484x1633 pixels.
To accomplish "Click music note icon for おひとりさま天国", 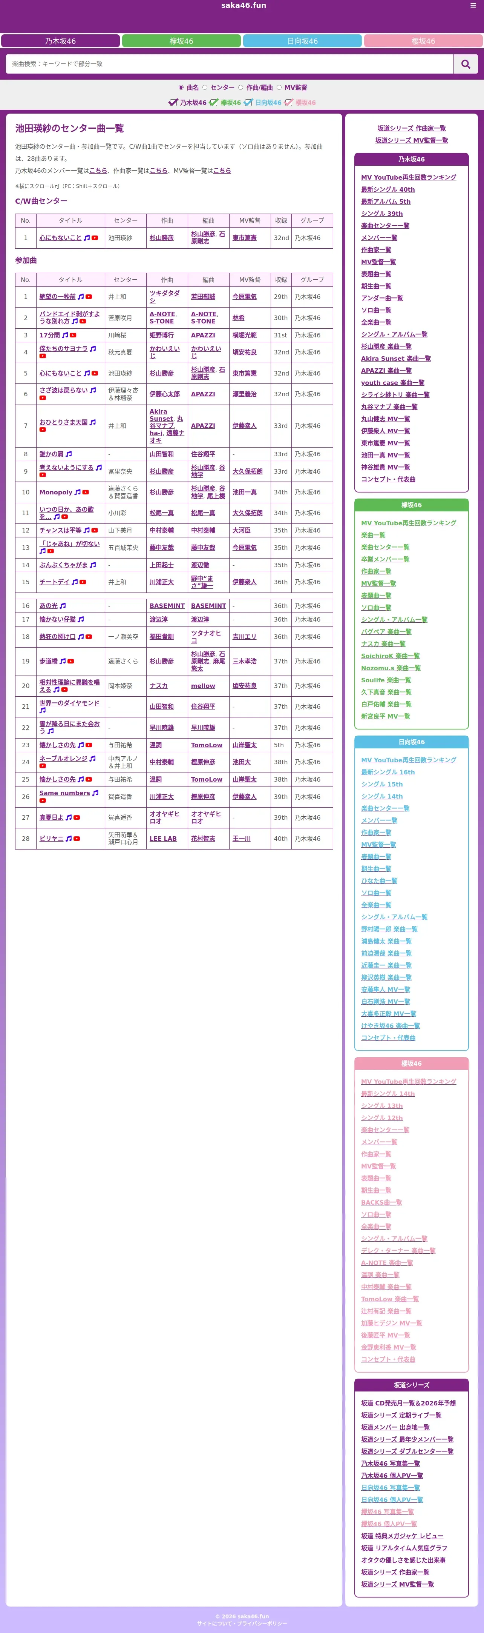I will [x=92, y=422].
